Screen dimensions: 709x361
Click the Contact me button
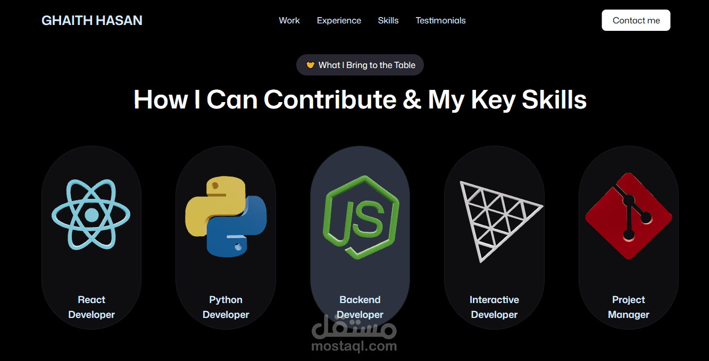click(636, 20)
